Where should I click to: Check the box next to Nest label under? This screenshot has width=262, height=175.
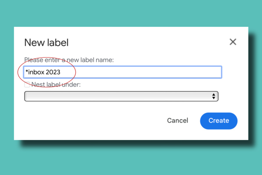pyautogui.click(x=27, y=85)
